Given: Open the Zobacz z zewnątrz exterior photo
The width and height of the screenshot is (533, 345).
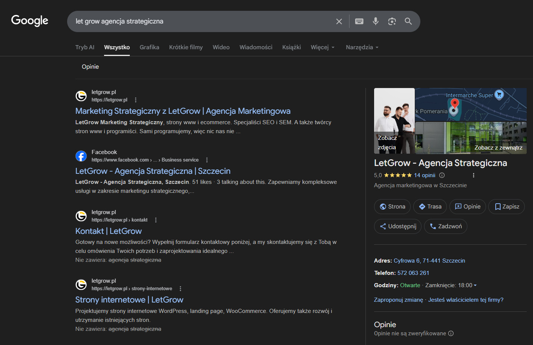Looking at the screenshot, I should click(x=498, y=147).
